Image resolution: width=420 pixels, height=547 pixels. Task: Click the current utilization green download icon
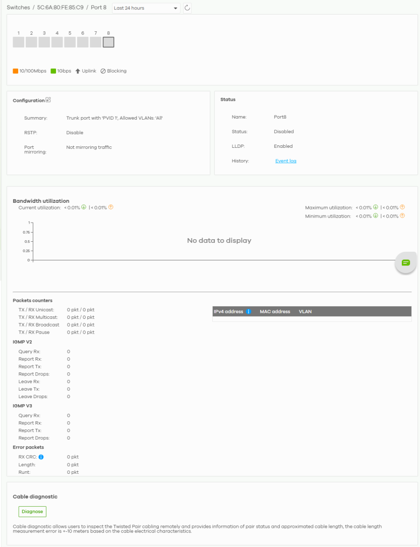coord(84,207)
